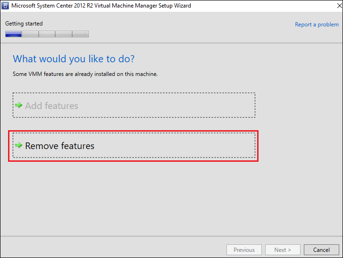
Task: Click the Getting started step label
Action: pyautogui.click(x=24, y=24)
